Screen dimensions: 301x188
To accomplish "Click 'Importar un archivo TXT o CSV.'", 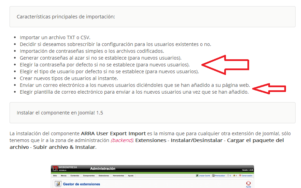I will tap(55, 37).
